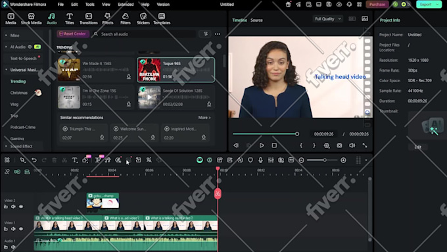Open the Transitions panel
The height and width of the screenshot is (252, 447).
point(88,19)
